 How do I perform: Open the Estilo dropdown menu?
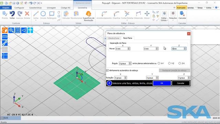click(209, 8)
